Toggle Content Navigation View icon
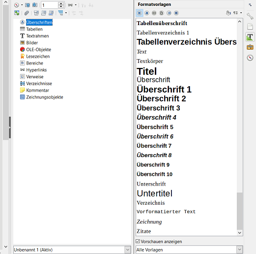 tap(17, 13)
